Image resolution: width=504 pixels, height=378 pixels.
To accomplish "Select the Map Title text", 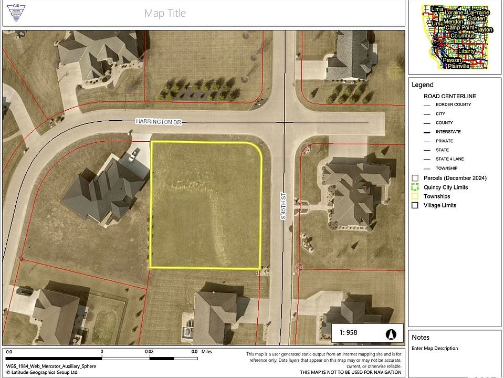I will point(165,13).
